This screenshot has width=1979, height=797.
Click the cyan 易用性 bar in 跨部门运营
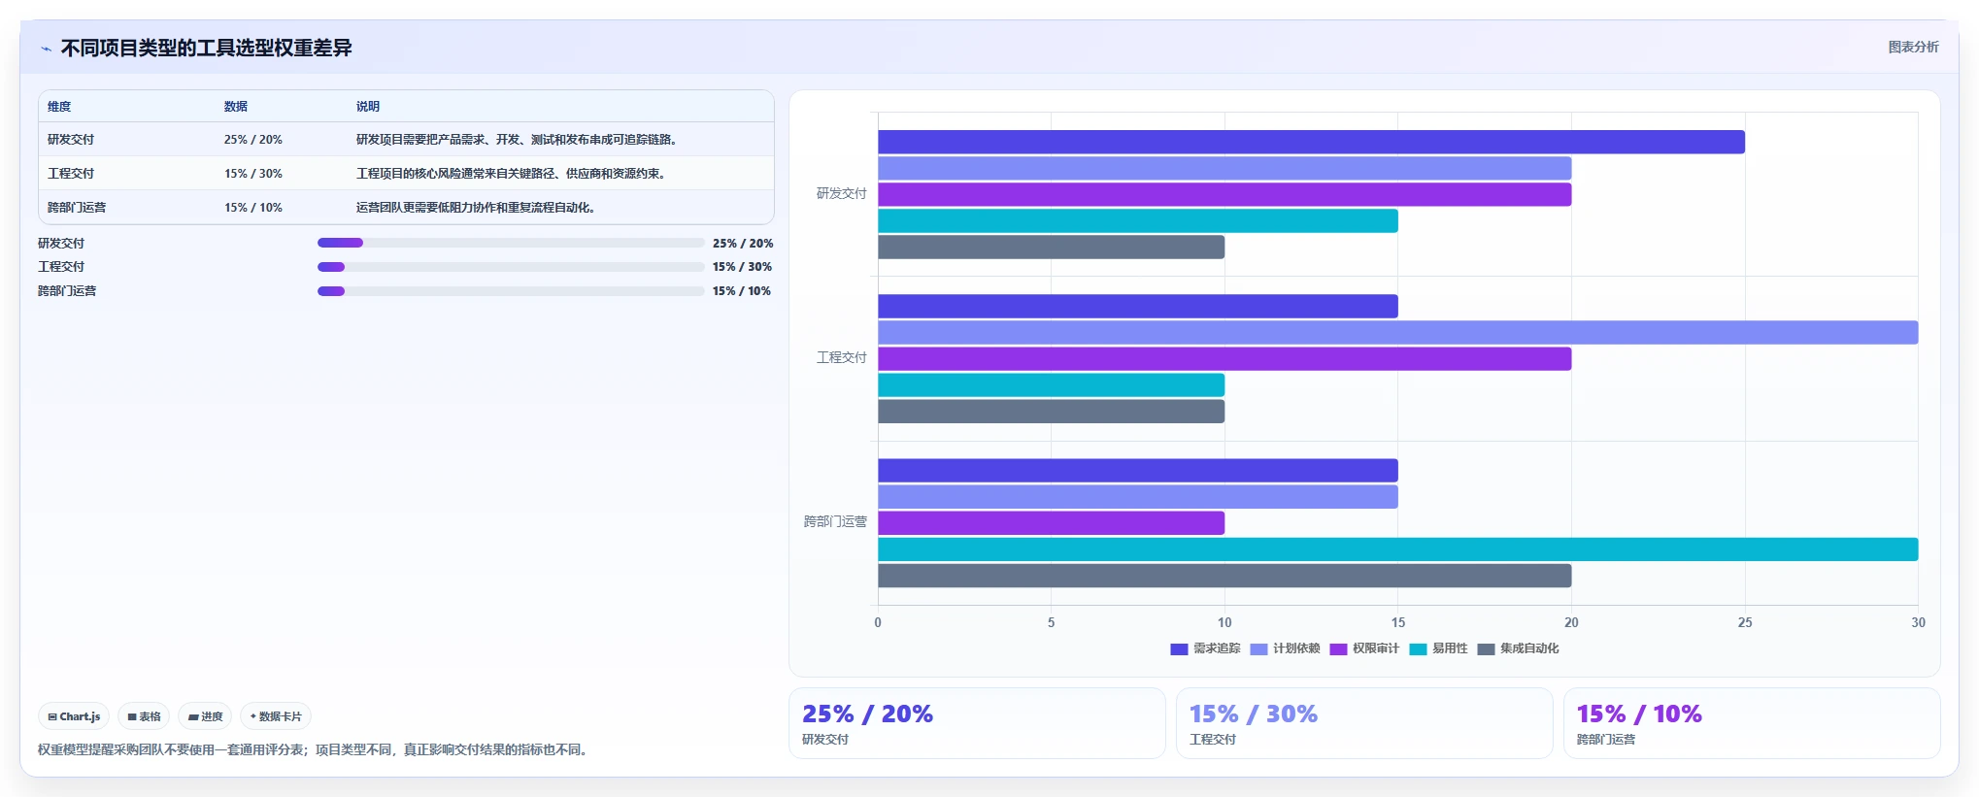[1398, 549]
